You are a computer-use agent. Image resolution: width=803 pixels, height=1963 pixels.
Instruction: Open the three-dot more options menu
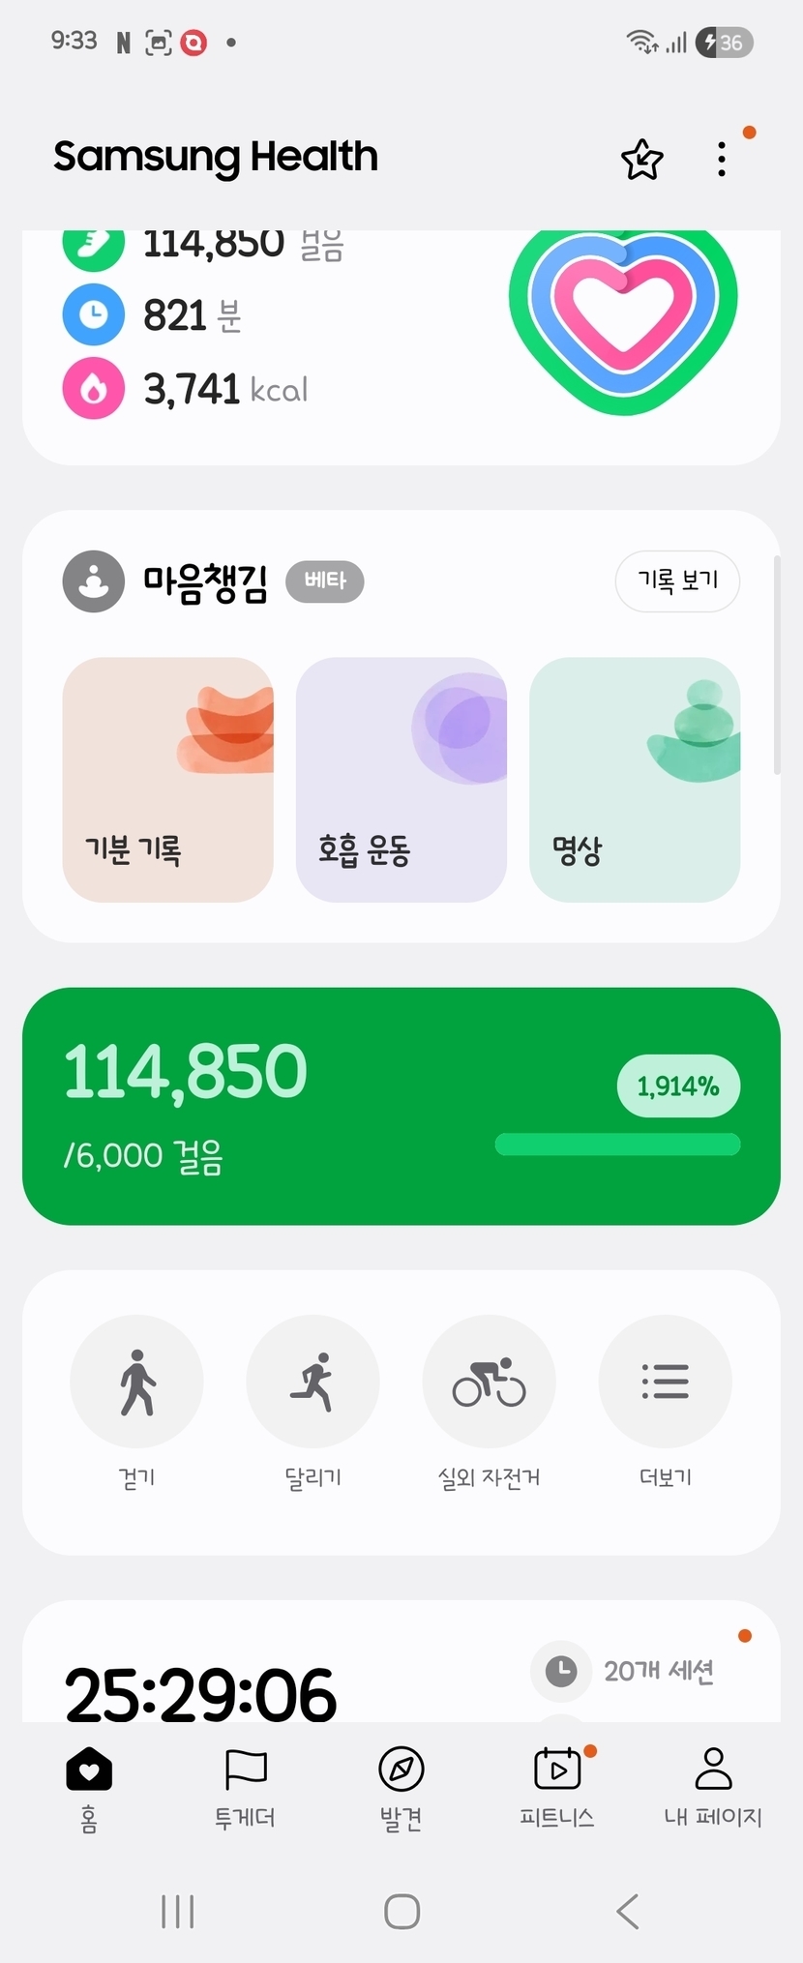tap(722, 160)
